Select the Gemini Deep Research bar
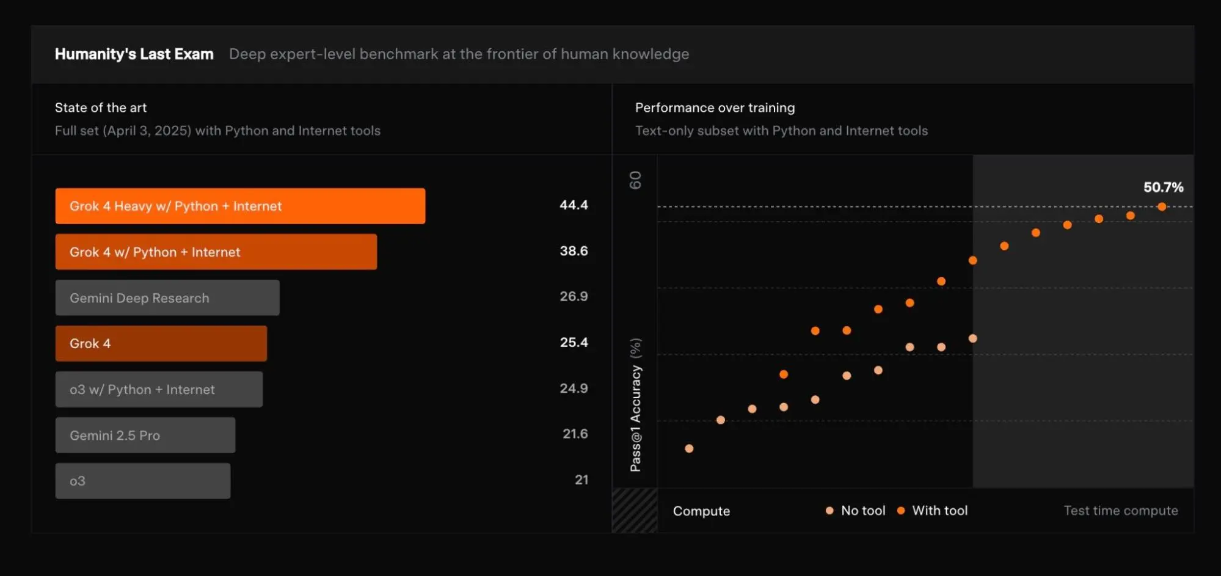This screenshot has height=576, width=1221. tap(167, 297)
